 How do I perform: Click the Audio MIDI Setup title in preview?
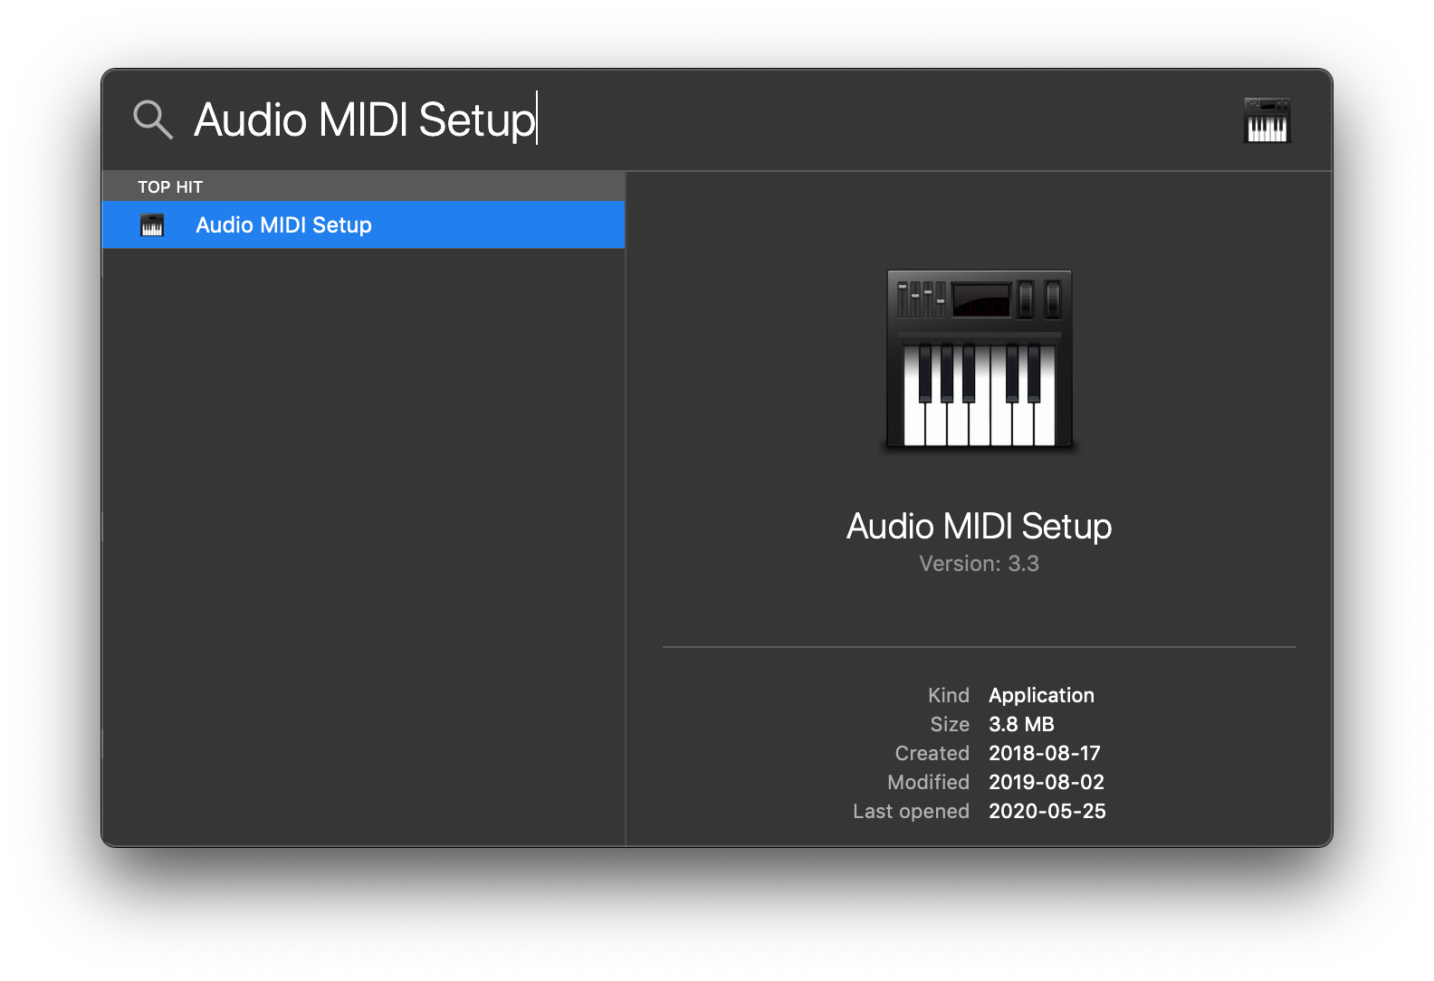(979, 526)
